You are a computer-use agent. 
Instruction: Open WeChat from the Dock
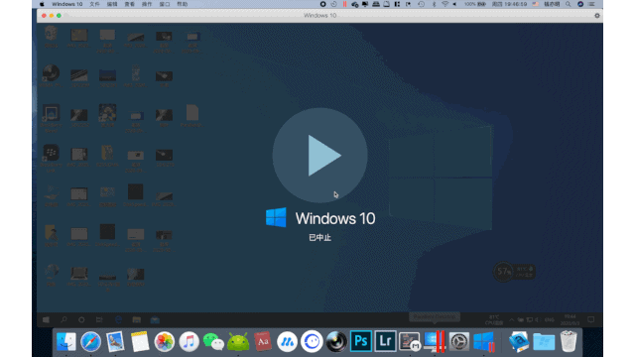click(x=213, y=341)
